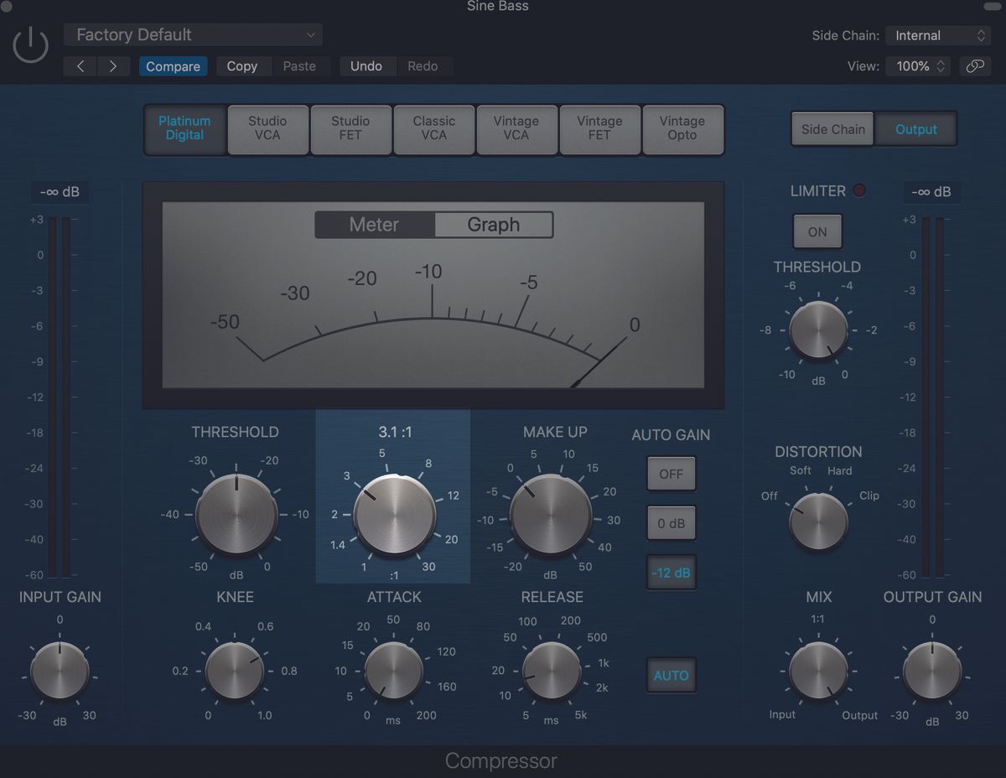The image size is (1006, 778).
Task: Select the Vintage Opto circuit model
Action: [x=683, y=129]
